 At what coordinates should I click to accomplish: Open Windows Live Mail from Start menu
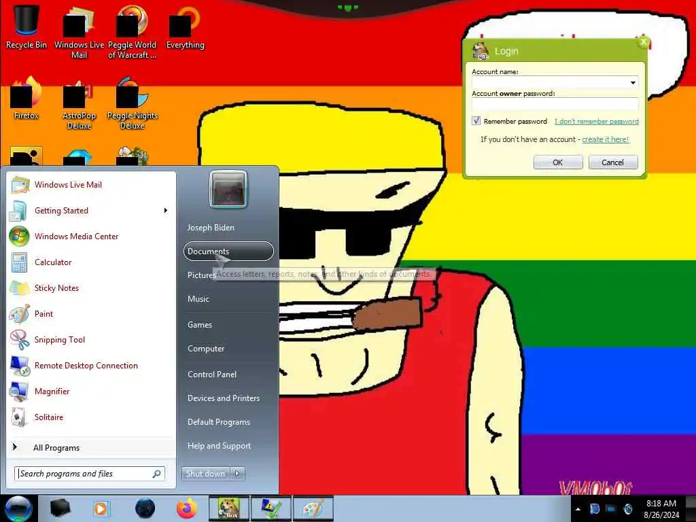click(x=91, y=185)
